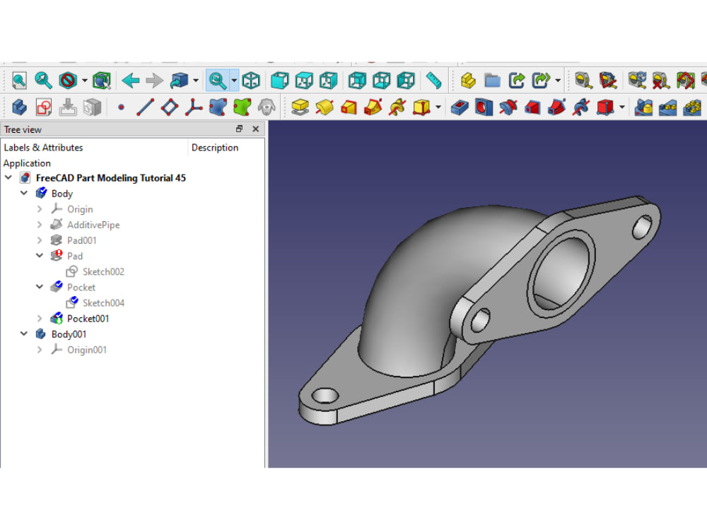Click the Open document folder icon
Screen dimensions: 707x530
[491, 81]
